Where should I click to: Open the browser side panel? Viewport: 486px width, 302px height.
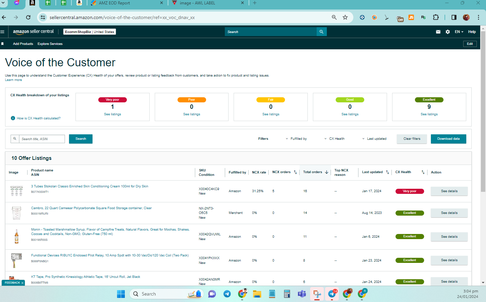click(454, 17)
